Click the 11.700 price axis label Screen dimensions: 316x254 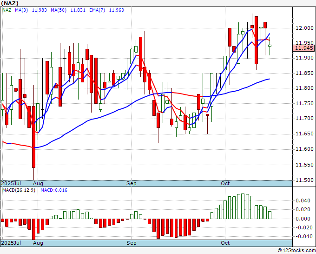point(304,118)
